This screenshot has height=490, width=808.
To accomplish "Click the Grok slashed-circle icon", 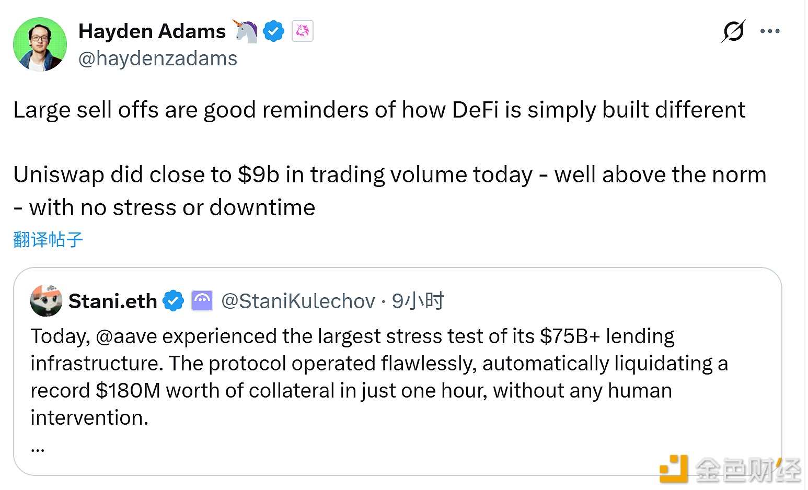I will click(733, 31).
